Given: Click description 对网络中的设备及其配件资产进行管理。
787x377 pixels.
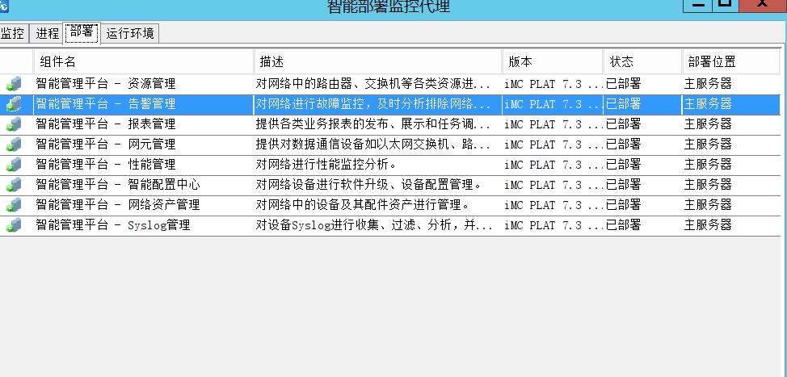Looking at the screenshot, I should point(363,205).
